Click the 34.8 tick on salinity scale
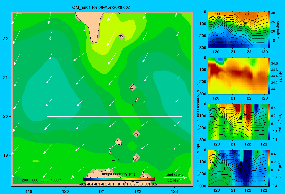The height and width of the screenshot is (194, 285). [x=274, y=64]
